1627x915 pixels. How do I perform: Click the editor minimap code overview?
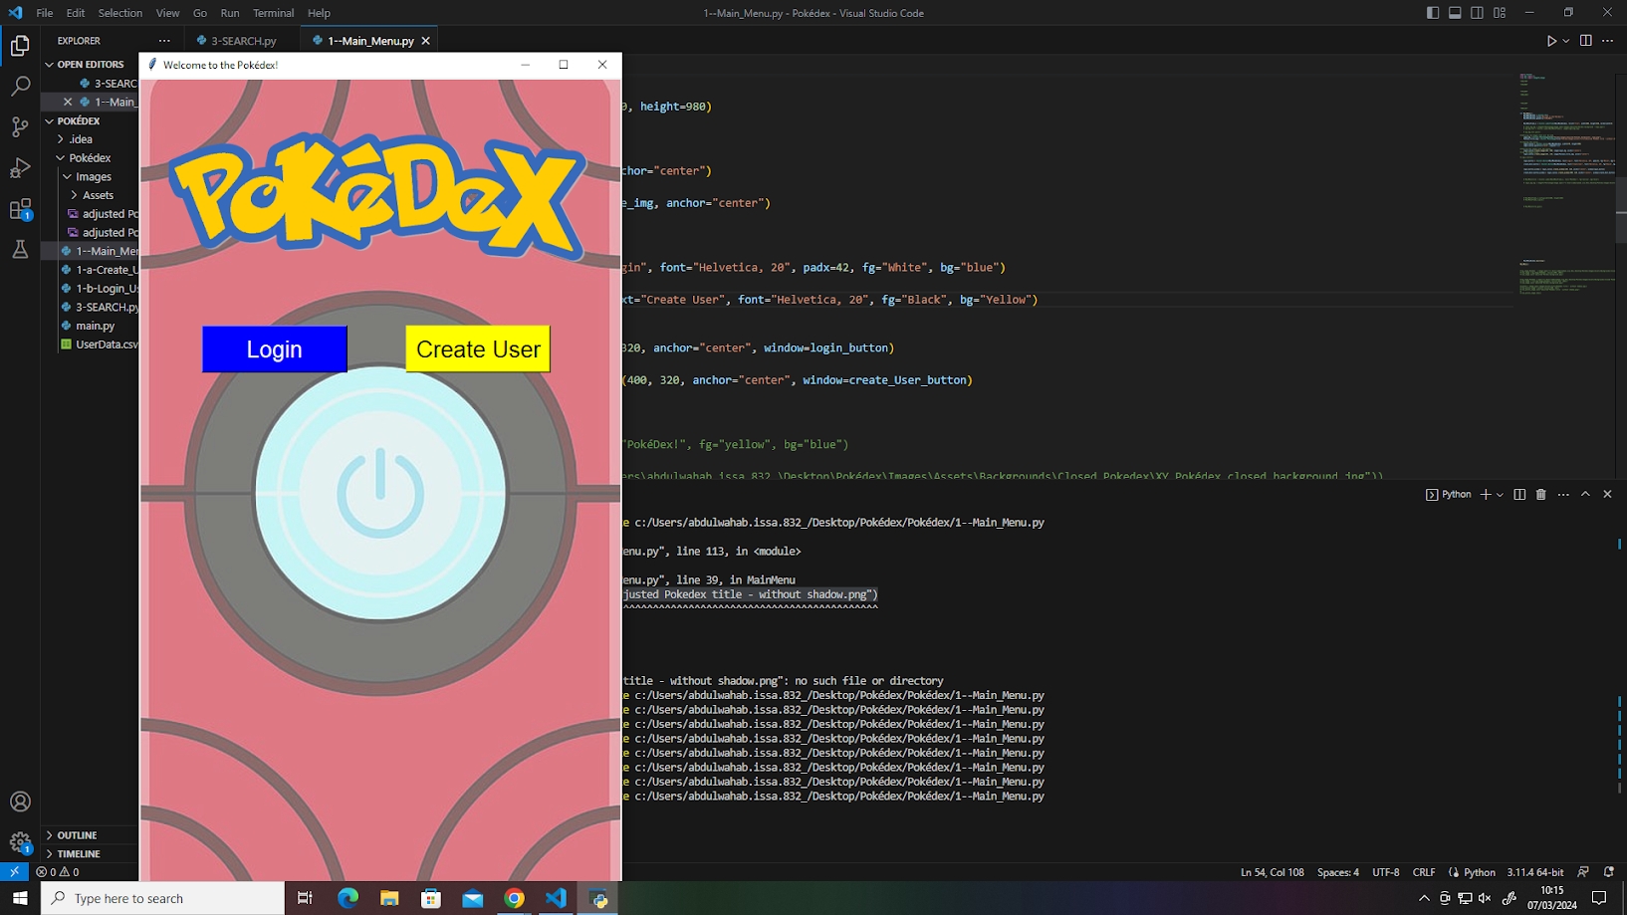click(1563, 149)
